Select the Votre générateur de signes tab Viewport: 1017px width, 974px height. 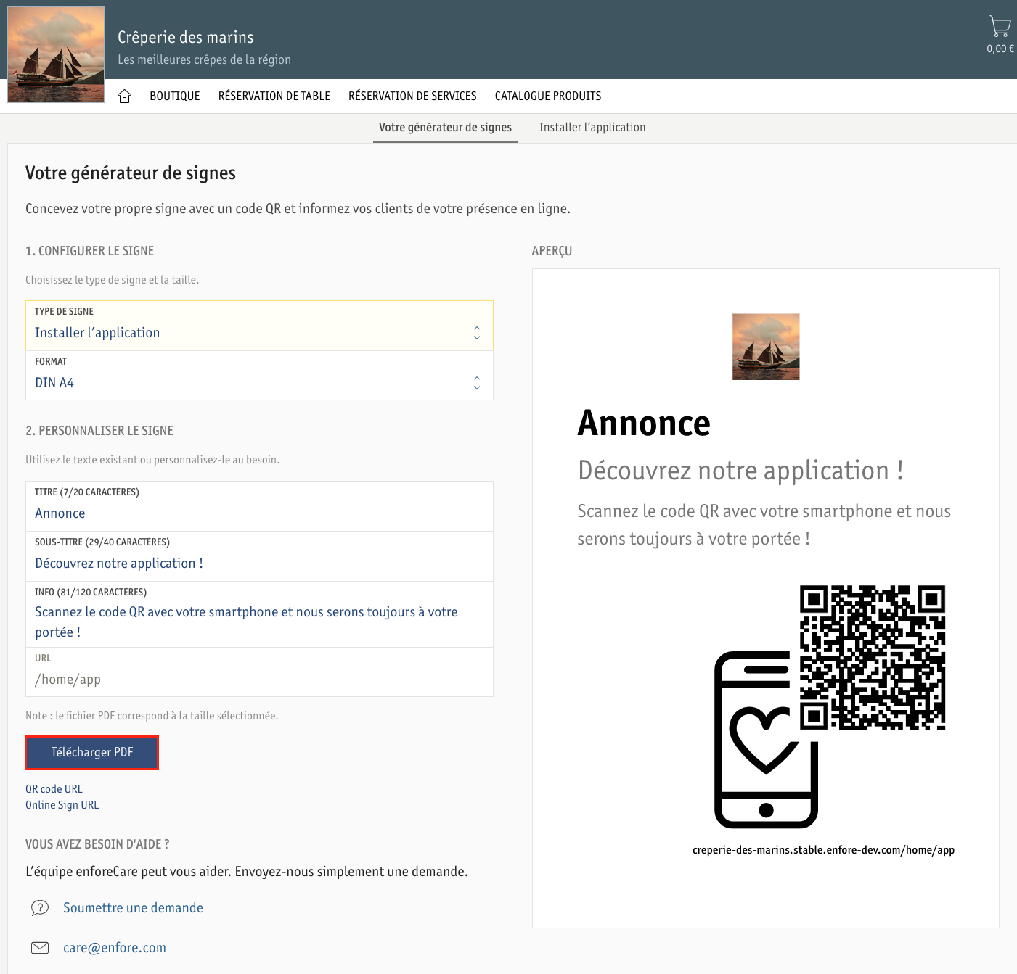(x=445, y=128)
